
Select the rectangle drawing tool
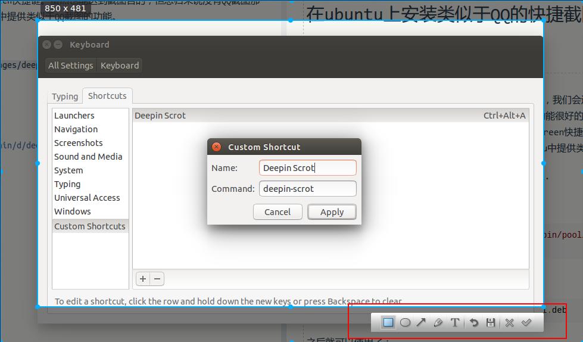coord(388,322)
